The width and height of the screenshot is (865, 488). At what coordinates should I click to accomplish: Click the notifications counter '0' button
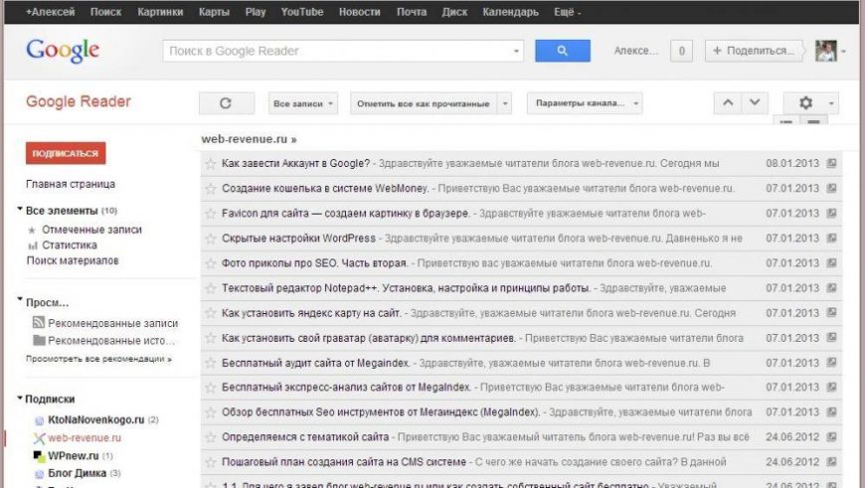click(681, 51)
